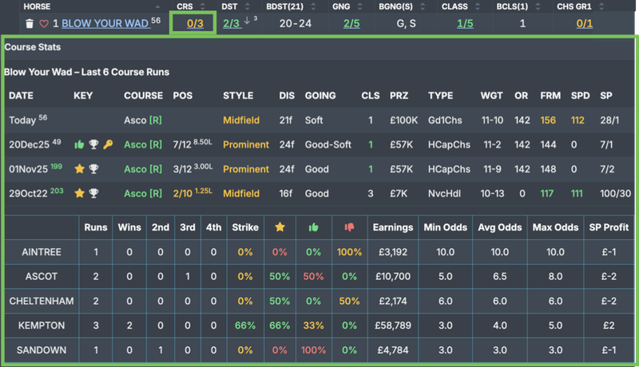639x367 pixels.
Task: Click the star icon on 29Oct22 run
Action: click(78, 193)
